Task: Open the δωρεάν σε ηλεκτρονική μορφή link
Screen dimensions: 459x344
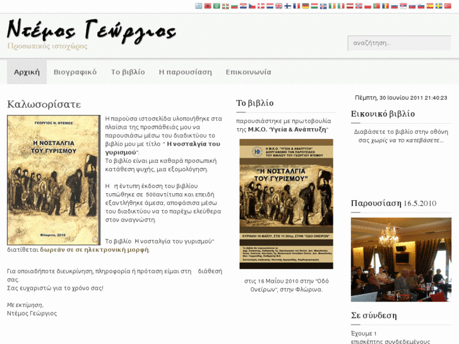Action: point(94,250)
